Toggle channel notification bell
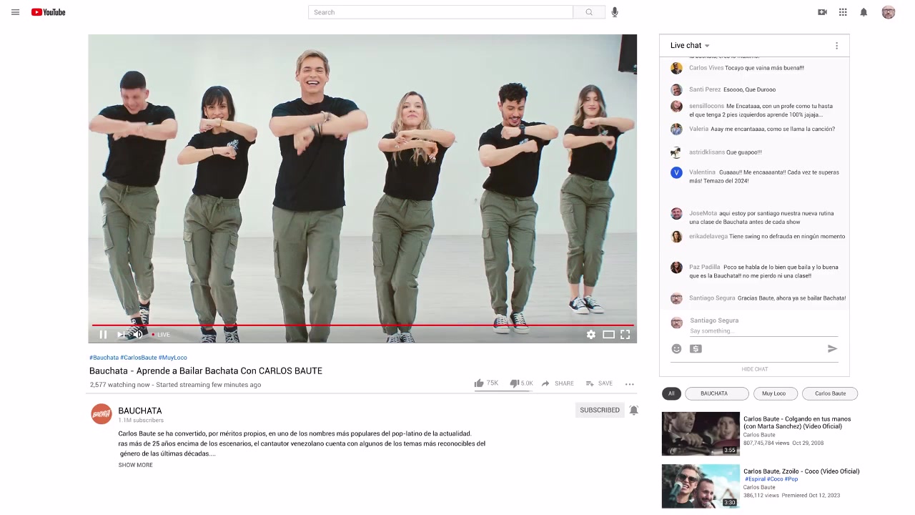The width and height of the screenshot is (915, 515). [x=633, y=410]
